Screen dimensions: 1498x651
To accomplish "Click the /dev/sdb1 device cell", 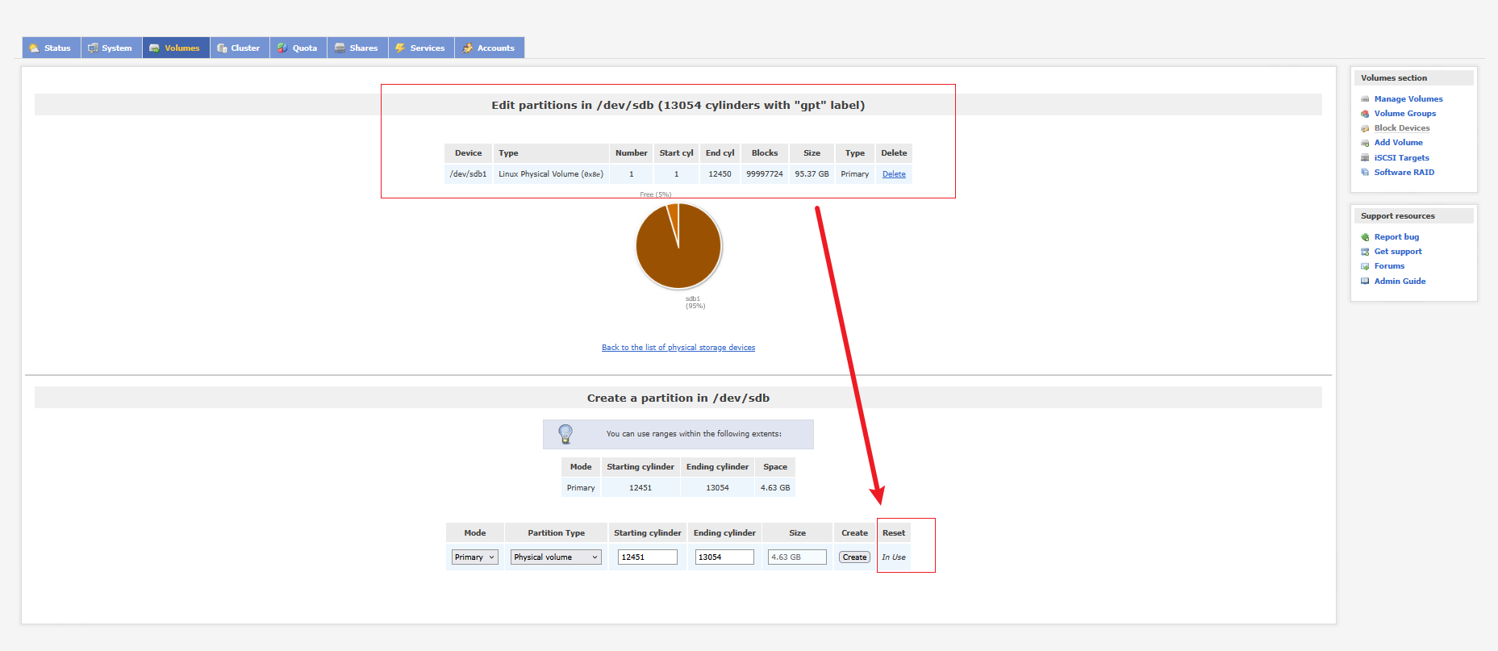I will tap(468, 174).
